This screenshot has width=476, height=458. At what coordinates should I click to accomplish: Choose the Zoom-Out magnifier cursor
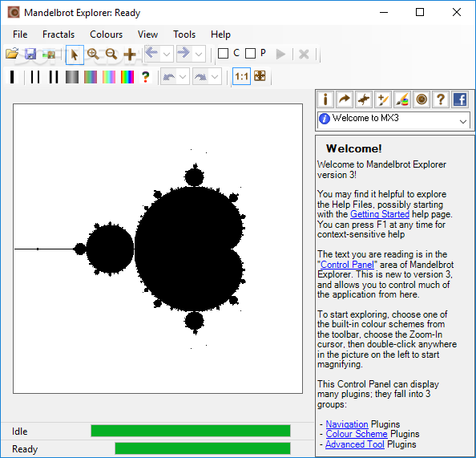[111, 54]
